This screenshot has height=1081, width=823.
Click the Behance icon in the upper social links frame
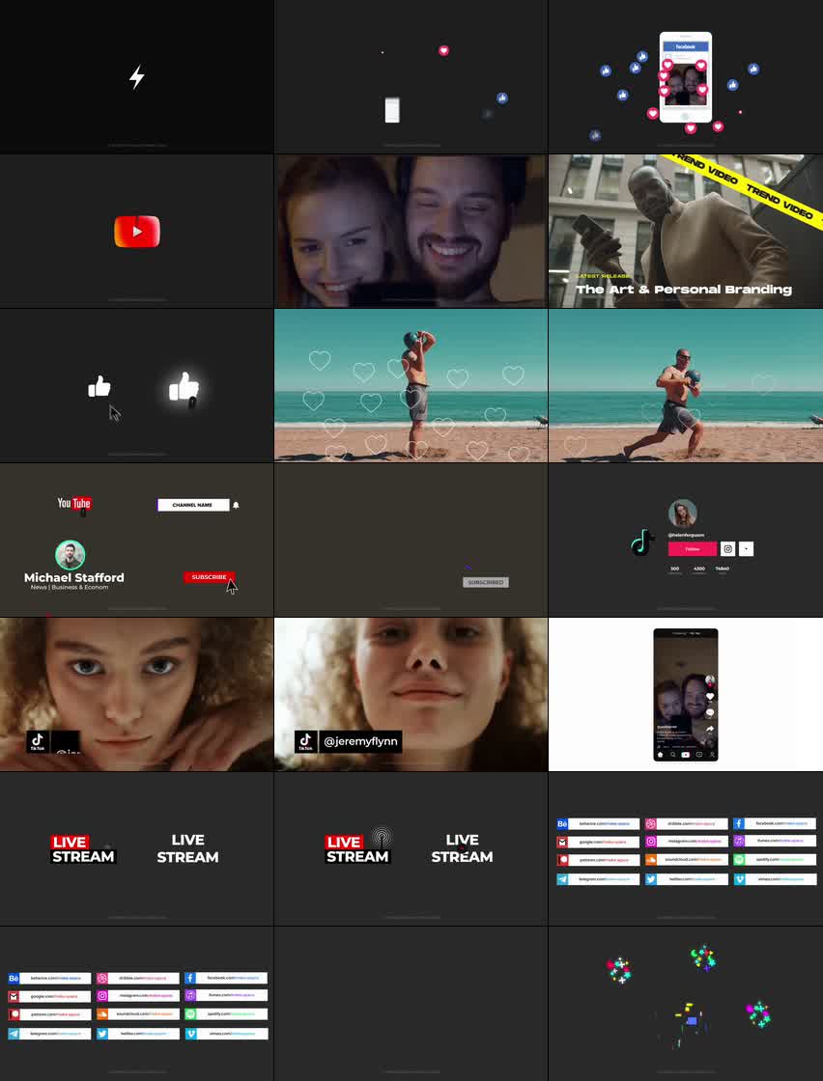point(562,824)
